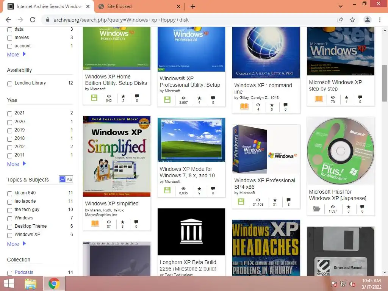Click the book icon under Windows XP simplified
Screen dimensions: 388x291
[95, 224]
